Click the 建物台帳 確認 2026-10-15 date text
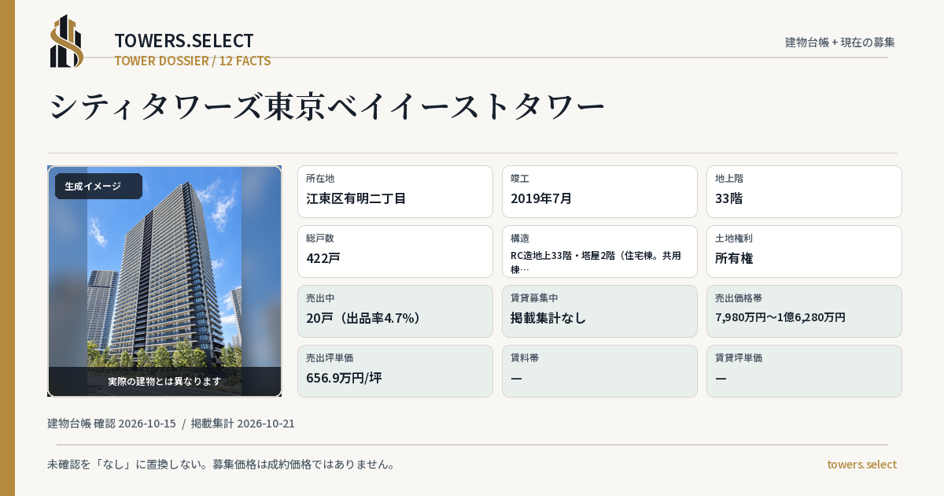Screen dimensions: 944x496 [112, 424]
